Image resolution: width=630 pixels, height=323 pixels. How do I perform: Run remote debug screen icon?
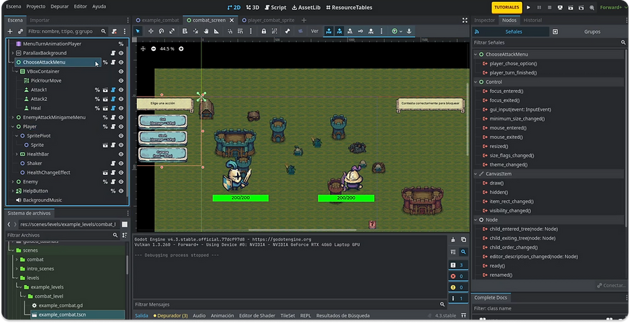coord(560,7)
